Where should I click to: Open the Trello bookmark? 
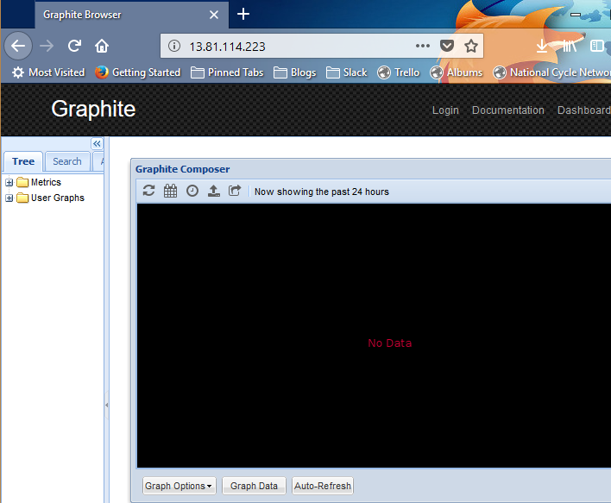(x=398, y=72)
